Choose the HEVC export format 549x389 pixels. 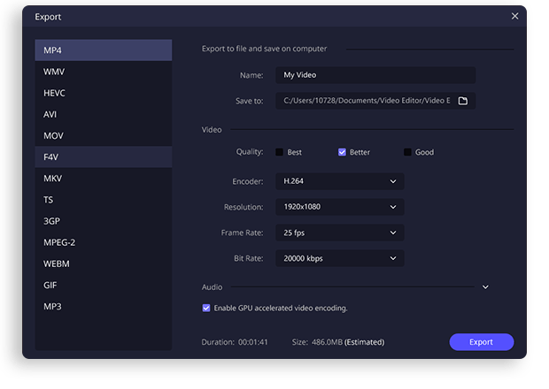(x=103, y=93)
